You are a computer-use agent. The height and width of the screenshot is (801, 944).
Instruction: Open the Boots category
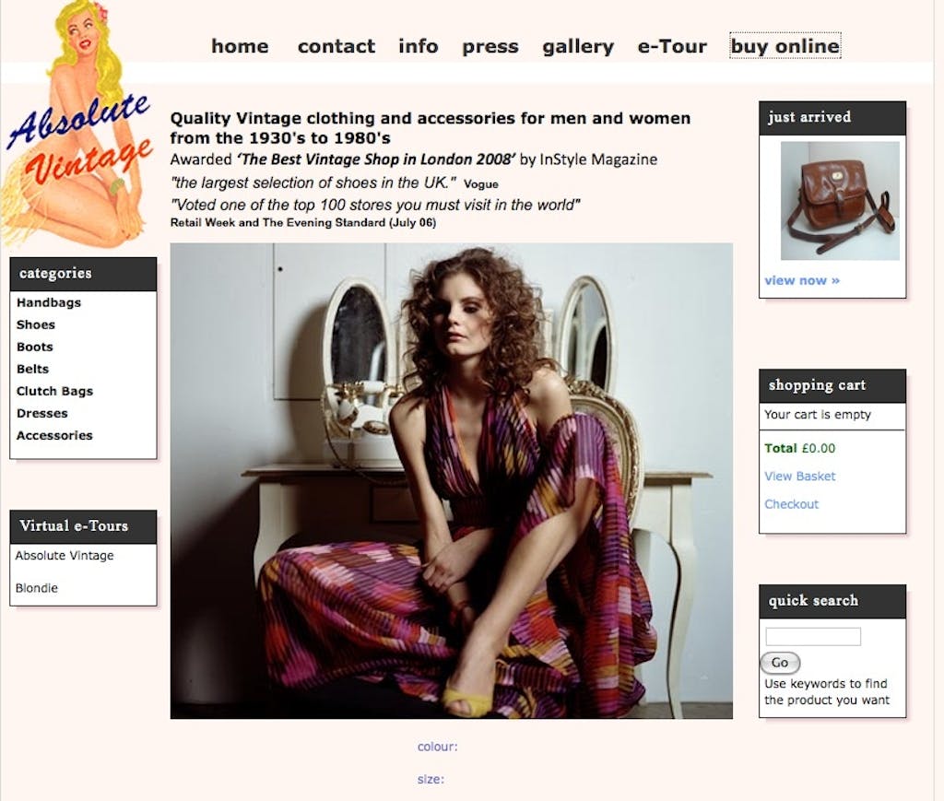[35, 347]
